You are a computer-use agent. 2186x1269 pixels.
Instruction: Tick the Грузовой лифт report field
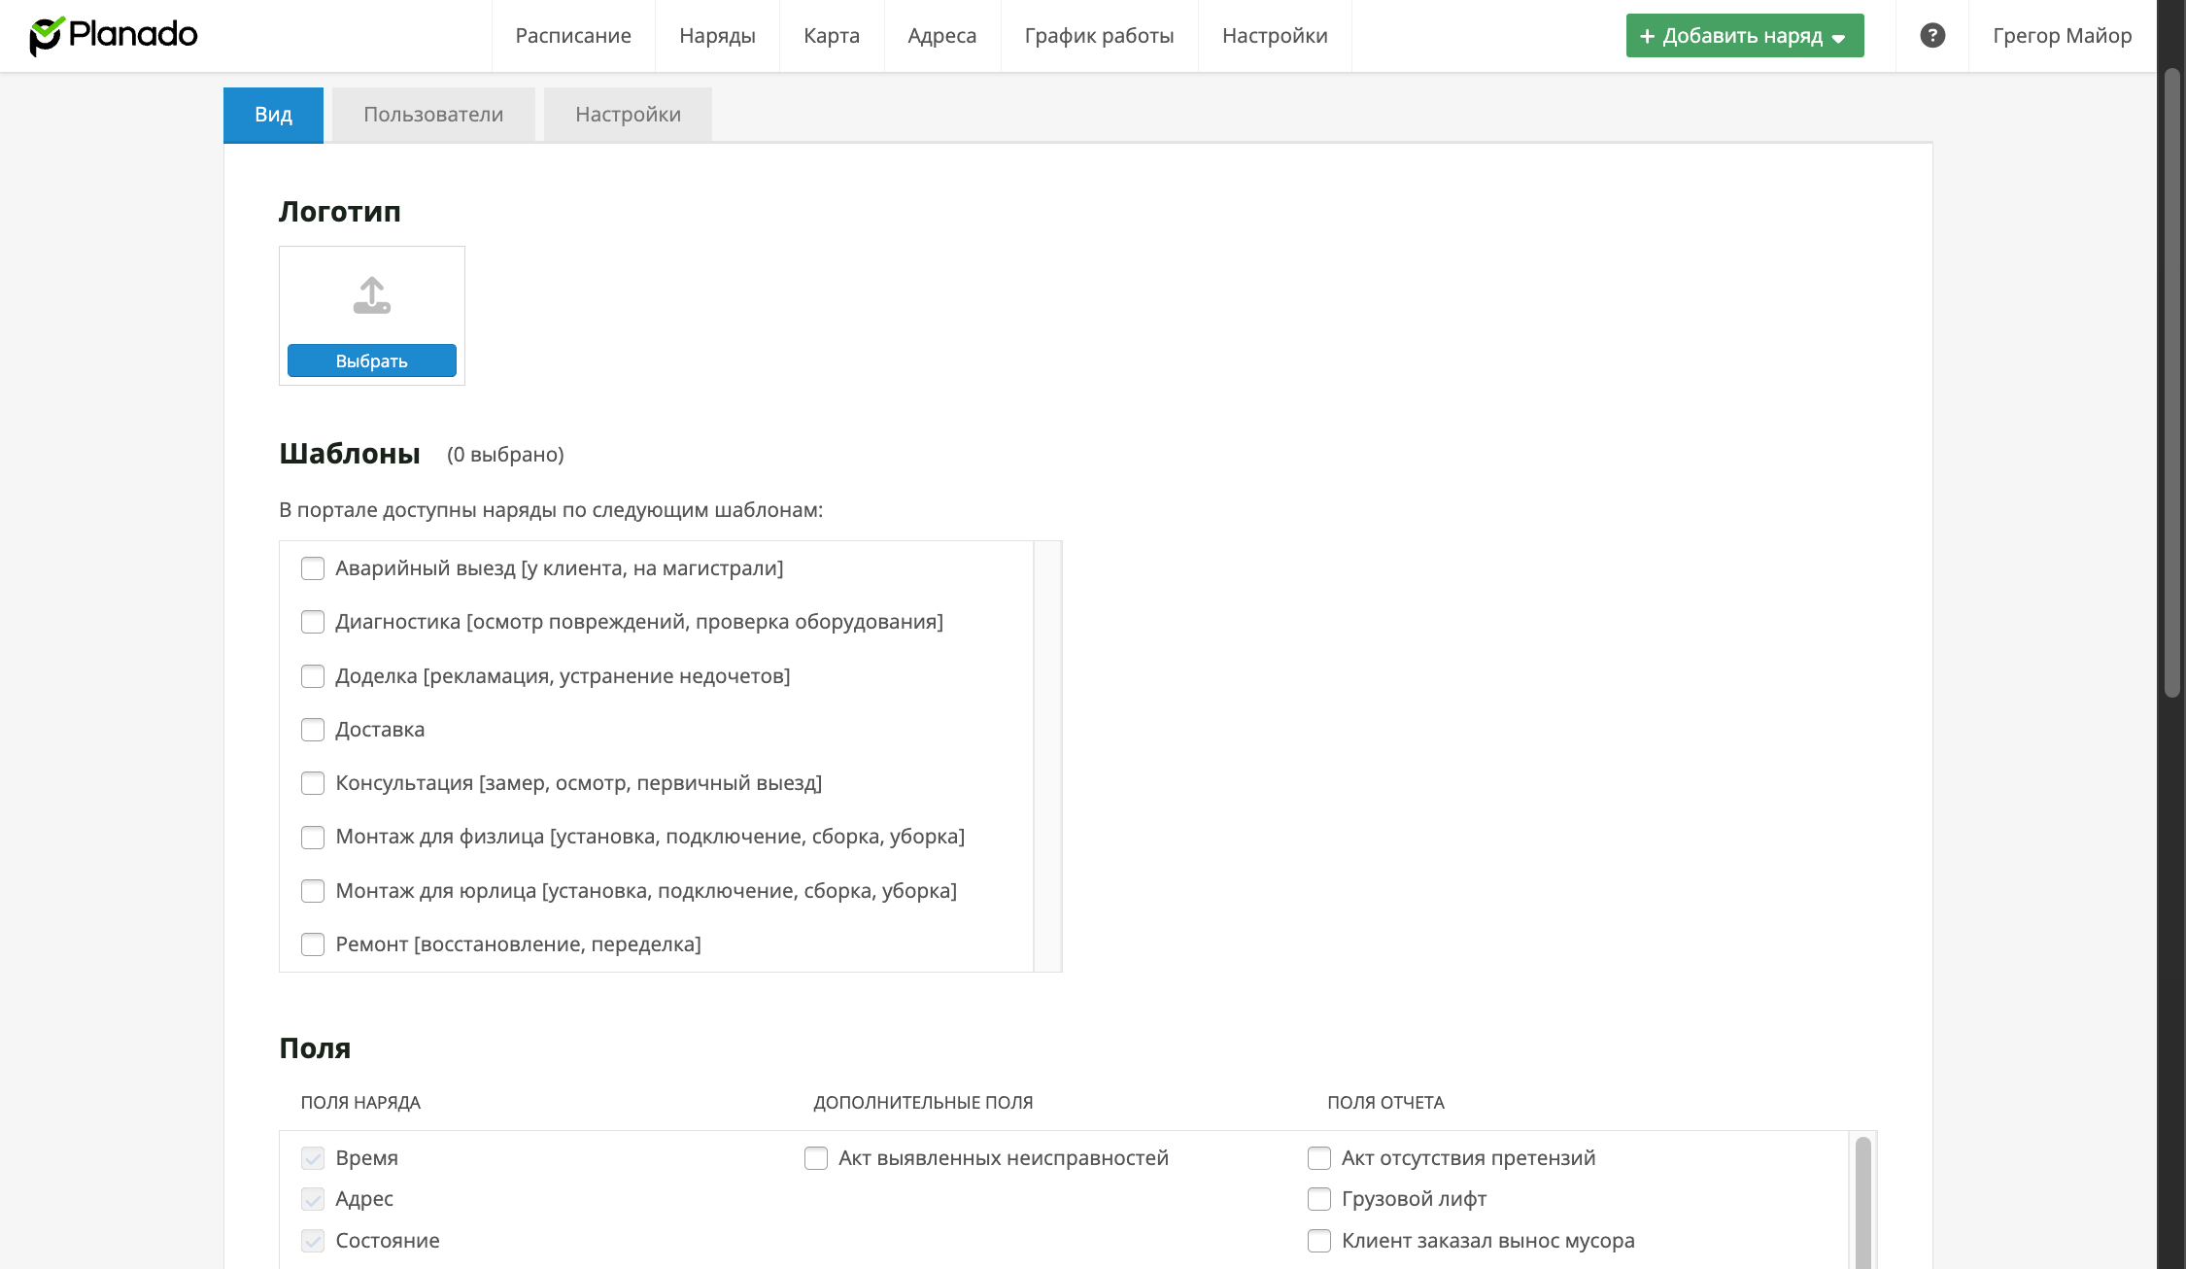[x=1318, y=1199]
